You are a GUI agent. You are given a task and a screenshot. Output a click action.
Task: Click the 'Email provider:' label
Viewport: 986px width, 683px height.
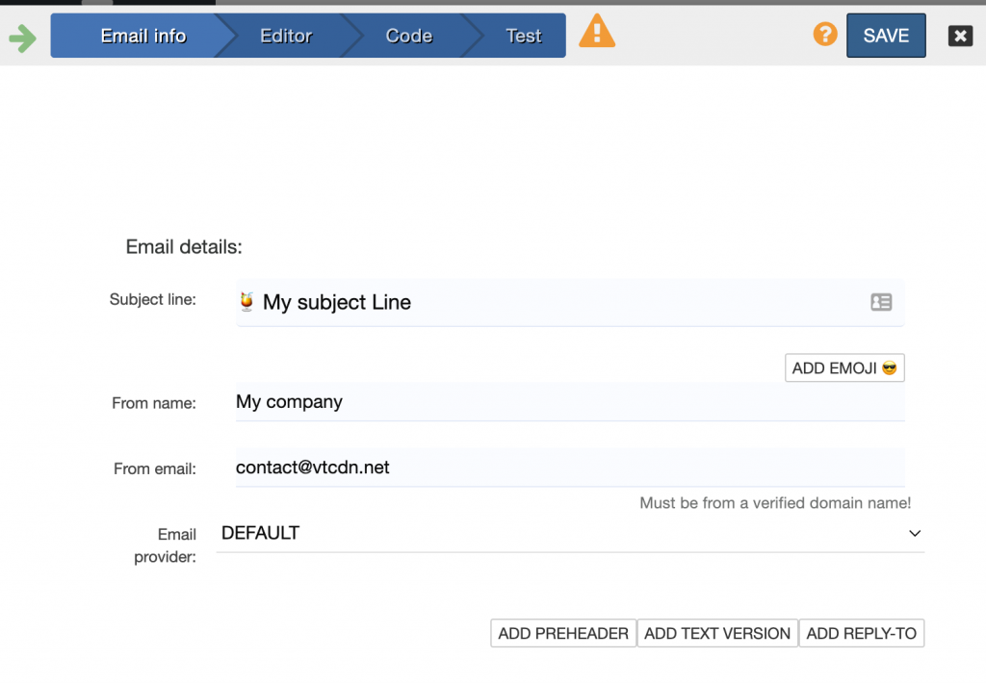(166, 545)
